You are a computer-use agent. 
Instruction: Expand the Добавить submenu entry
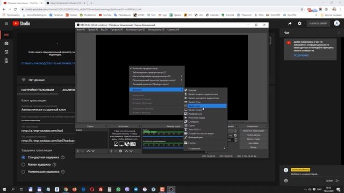[x=156, y=90]
